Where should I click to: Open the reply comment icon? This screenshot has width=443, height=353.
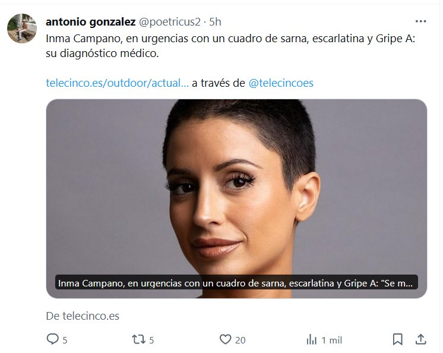pos(52,339)
